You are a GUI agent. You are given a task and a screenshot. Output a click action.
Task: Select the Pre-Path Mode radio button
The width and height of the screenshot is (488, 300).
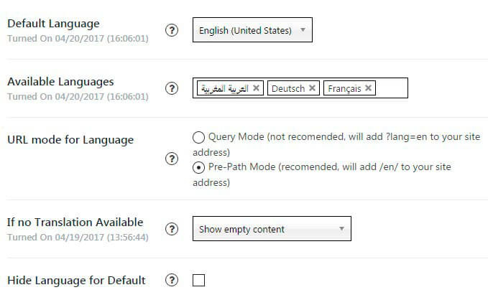(198, 167)
